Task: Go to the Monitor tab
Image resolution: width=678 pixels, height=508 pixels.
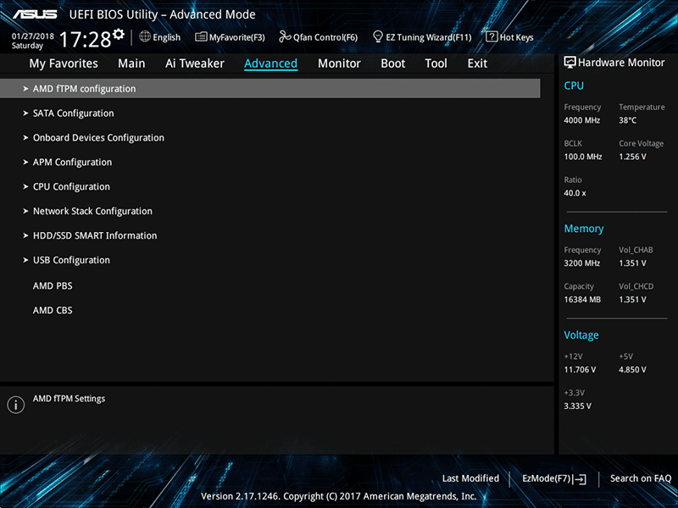Action: (x=339, y=63)
